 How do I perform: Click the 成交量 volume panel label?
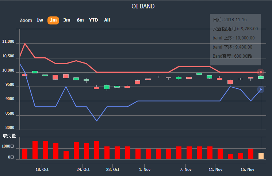[x=9, y=136]
